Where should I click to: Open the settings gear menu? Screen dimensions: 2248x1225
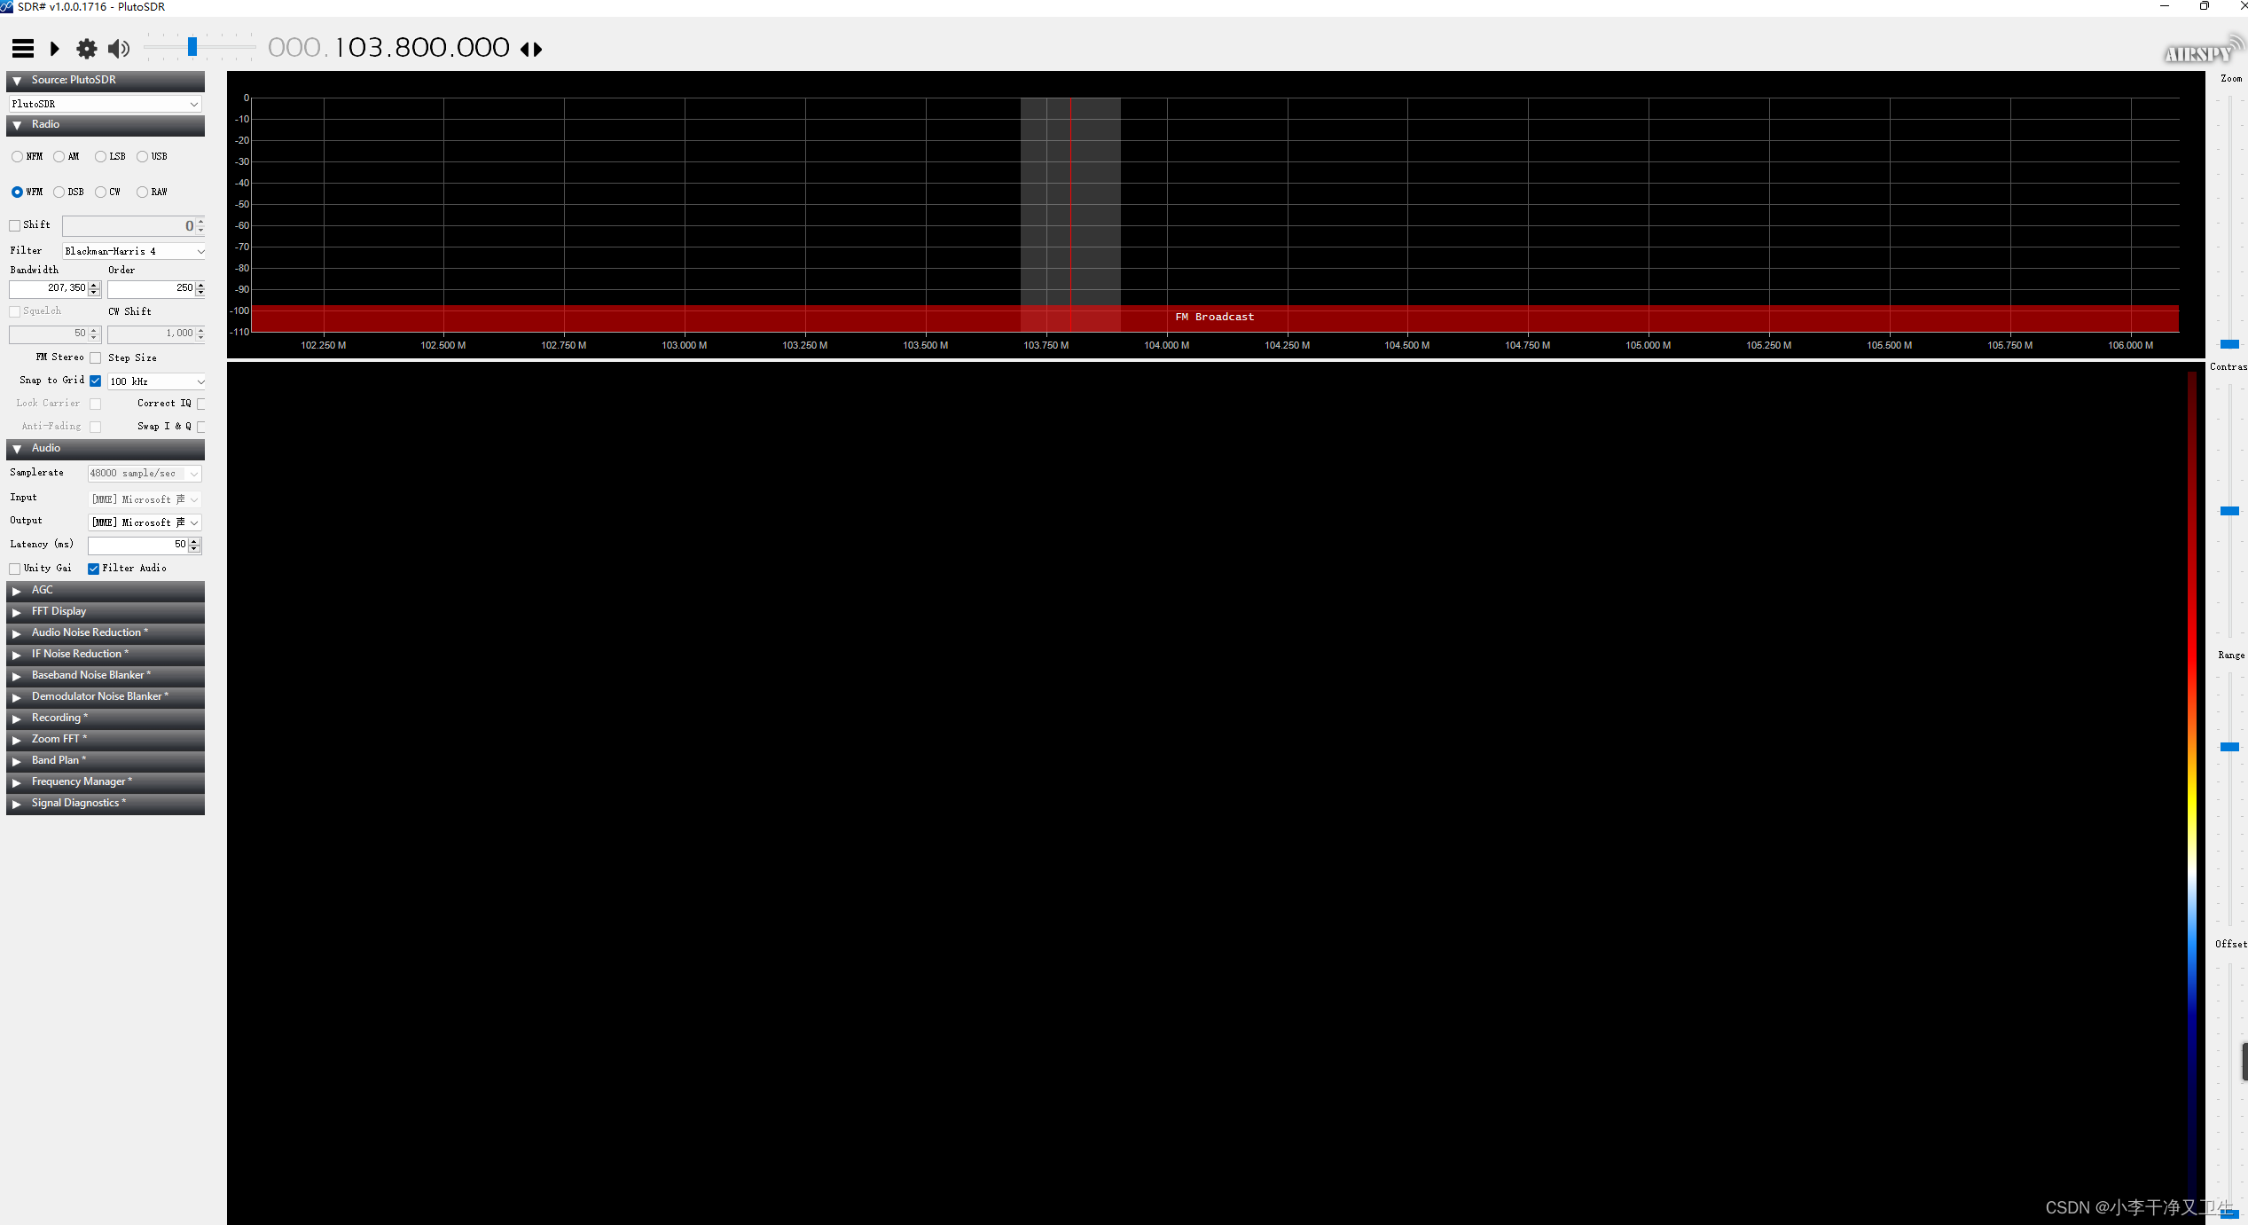click(x=86, y=47)
